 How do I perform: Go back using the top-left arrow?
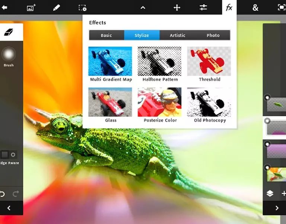[4, 7]
